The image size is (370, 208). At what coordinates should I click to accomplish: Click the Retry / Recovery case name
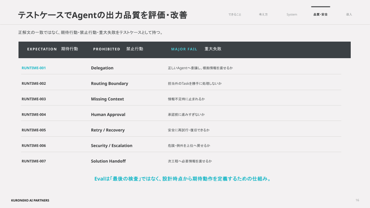point(108,130)
